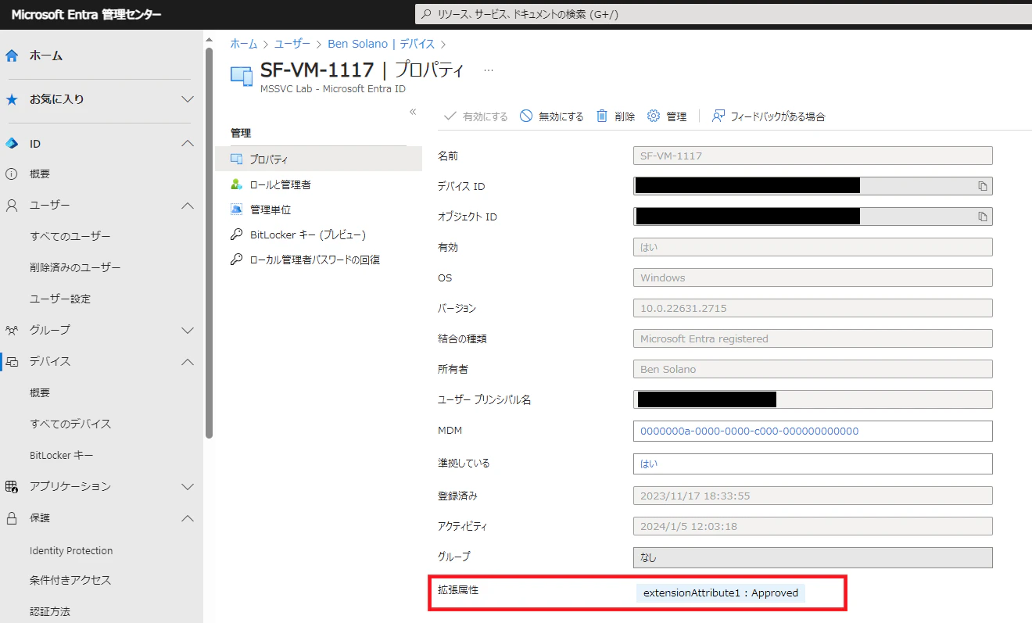The height and width of the screenshot is (623, 1032).
Task: Click the extensionAttribute1 : Approved tag
Action: click(x=721, y=593)
